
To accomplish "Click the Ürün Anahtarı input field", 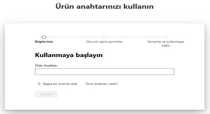I will tap(105, 71).
